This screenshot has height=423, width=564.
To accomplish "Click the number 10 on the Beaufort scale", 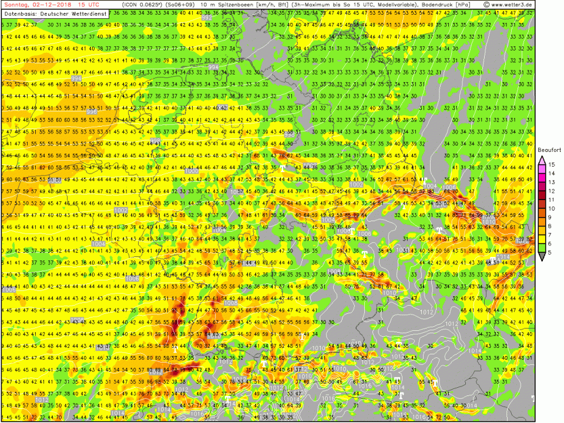I will (x=552, y=208).
